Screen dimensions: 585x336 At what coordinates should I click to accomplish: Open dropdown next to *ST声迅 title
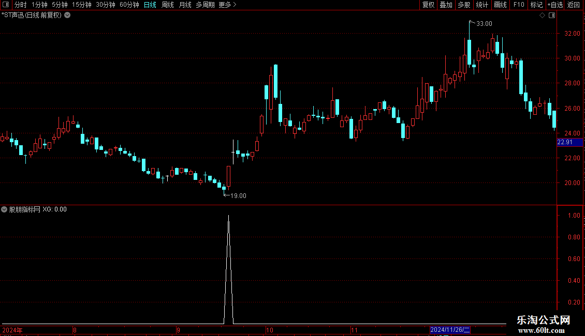pyautogui.click(x=67, y=16)
